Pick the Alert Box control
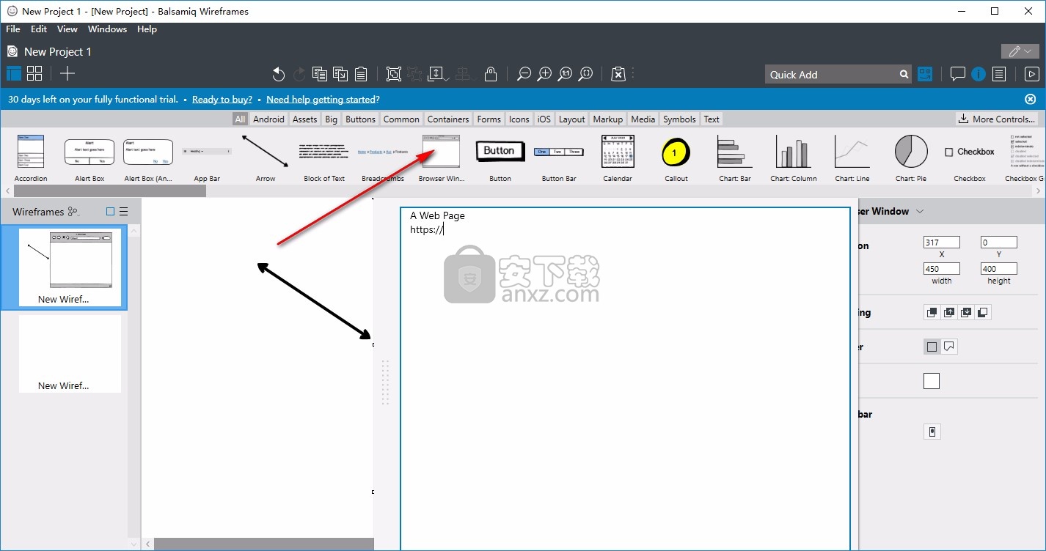 pyautogui.click(x=89, y=157)
